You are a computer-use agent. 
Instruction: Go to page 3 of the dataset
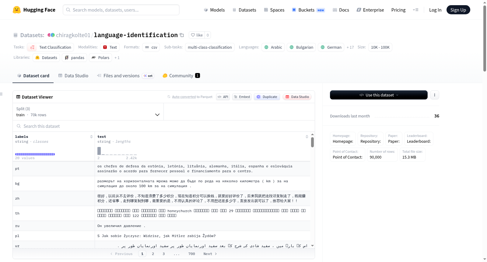pyautogui.click(x=164, y=254)
